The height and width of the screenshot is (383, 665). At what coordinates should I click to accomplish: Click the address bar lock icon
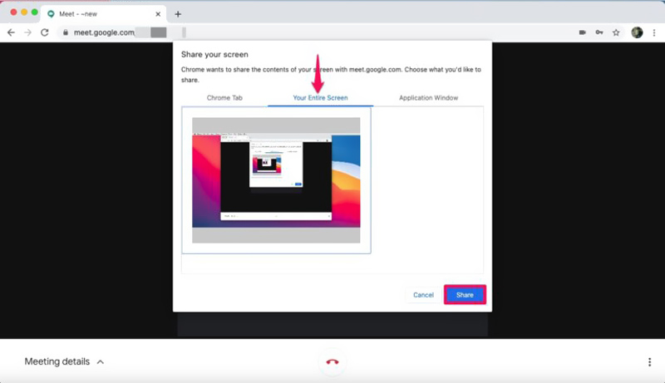(66, 32)
